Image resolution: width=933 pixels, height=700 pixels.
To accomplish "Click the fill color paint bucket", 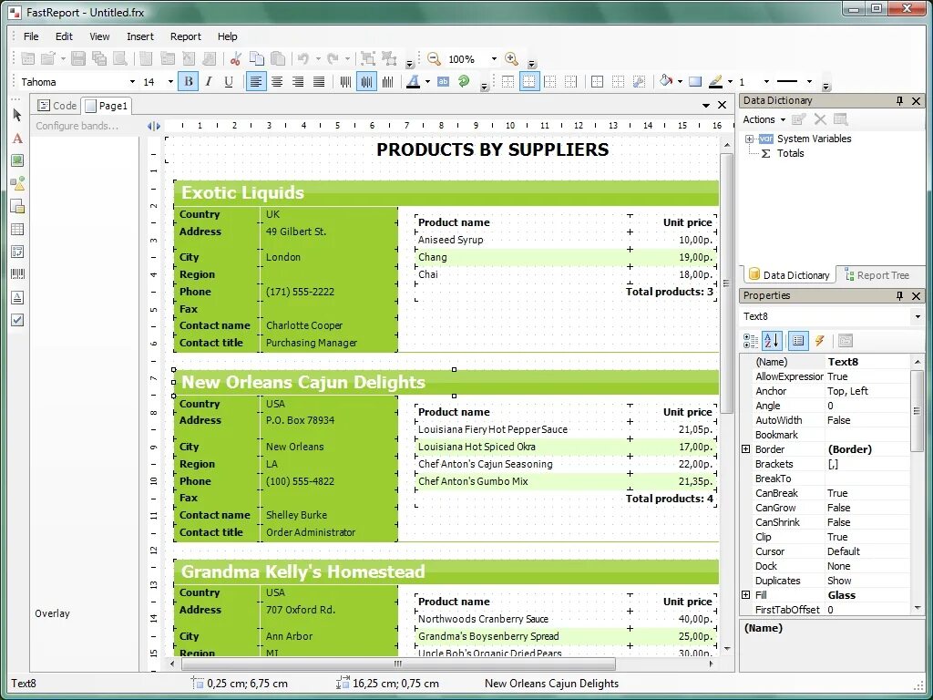I will [666, 81].
